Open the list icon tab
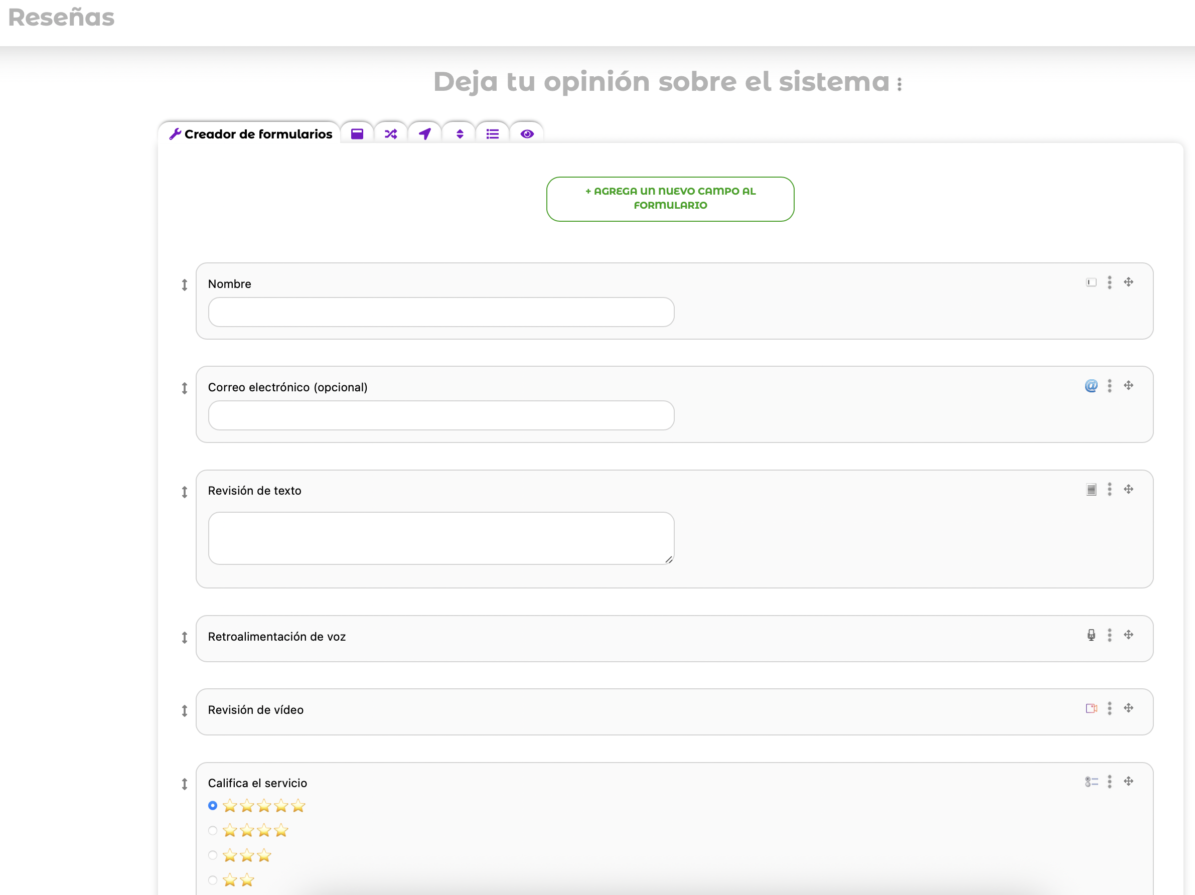Viewport: 1195px width, 895px height. 493,134
